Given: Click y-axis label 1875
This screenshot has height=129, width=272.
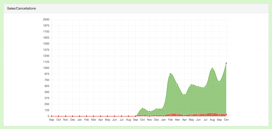Looking at the screenshot, I should (46, 26).
